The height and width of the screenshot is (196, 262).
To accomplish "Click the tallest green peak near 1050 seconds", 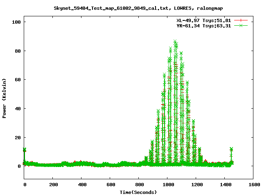I will (x=175, y=41).
